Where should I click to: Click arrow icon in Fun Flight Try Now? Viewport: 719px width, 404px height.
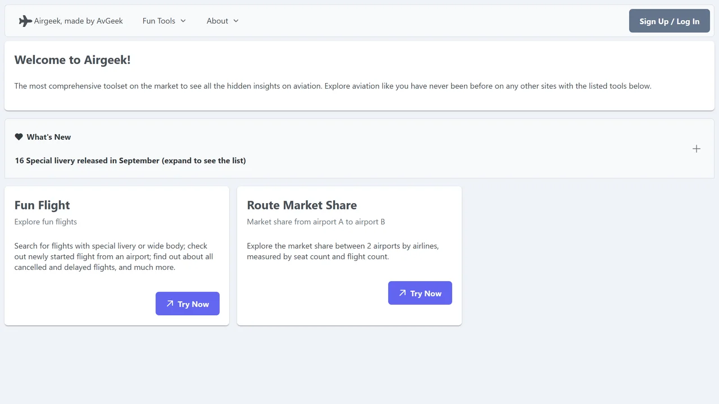point(170,304)
